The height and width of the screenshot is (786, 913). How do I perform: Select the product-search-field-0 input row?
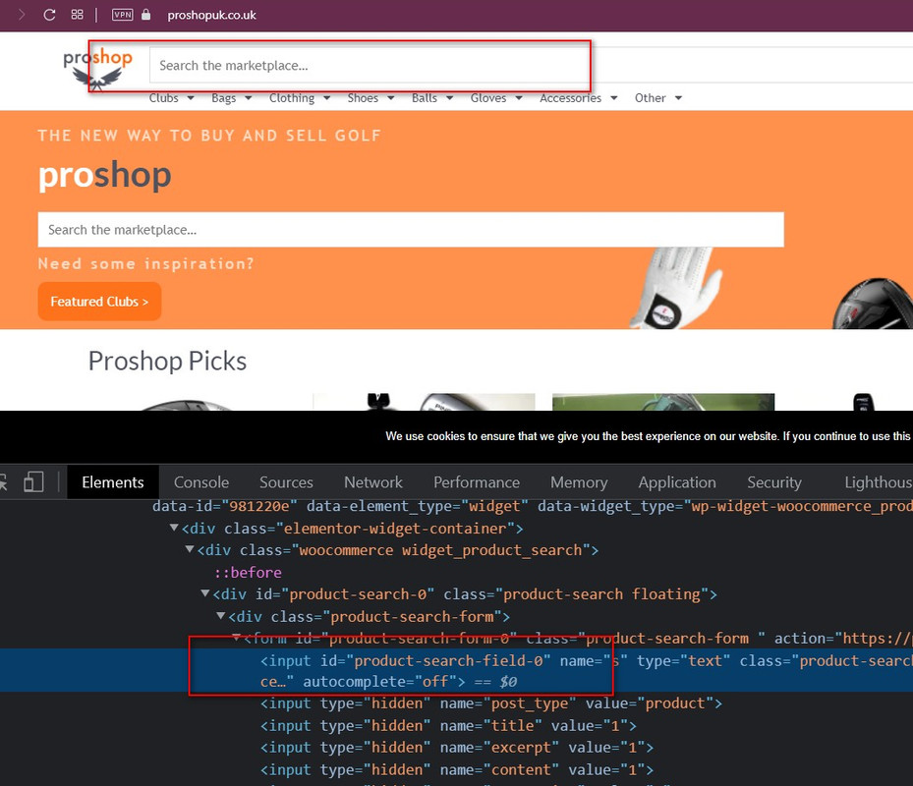click(x=456, y=670)
